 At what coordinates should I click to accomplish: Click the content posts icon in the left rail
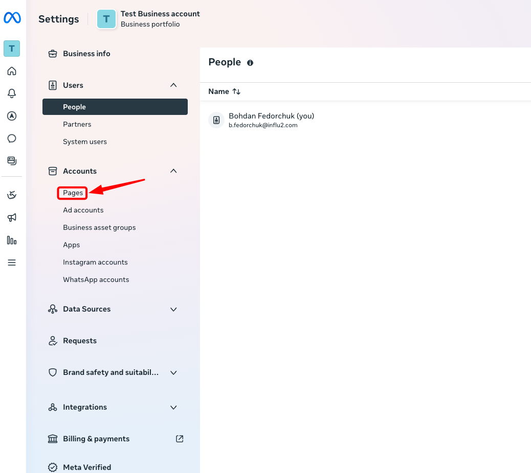pyautogui.click(x=12, y=160)
